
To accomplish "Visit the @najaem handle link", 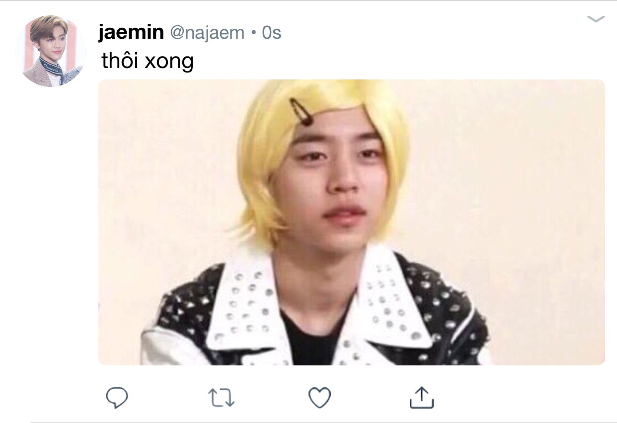I will click(207, 33).
